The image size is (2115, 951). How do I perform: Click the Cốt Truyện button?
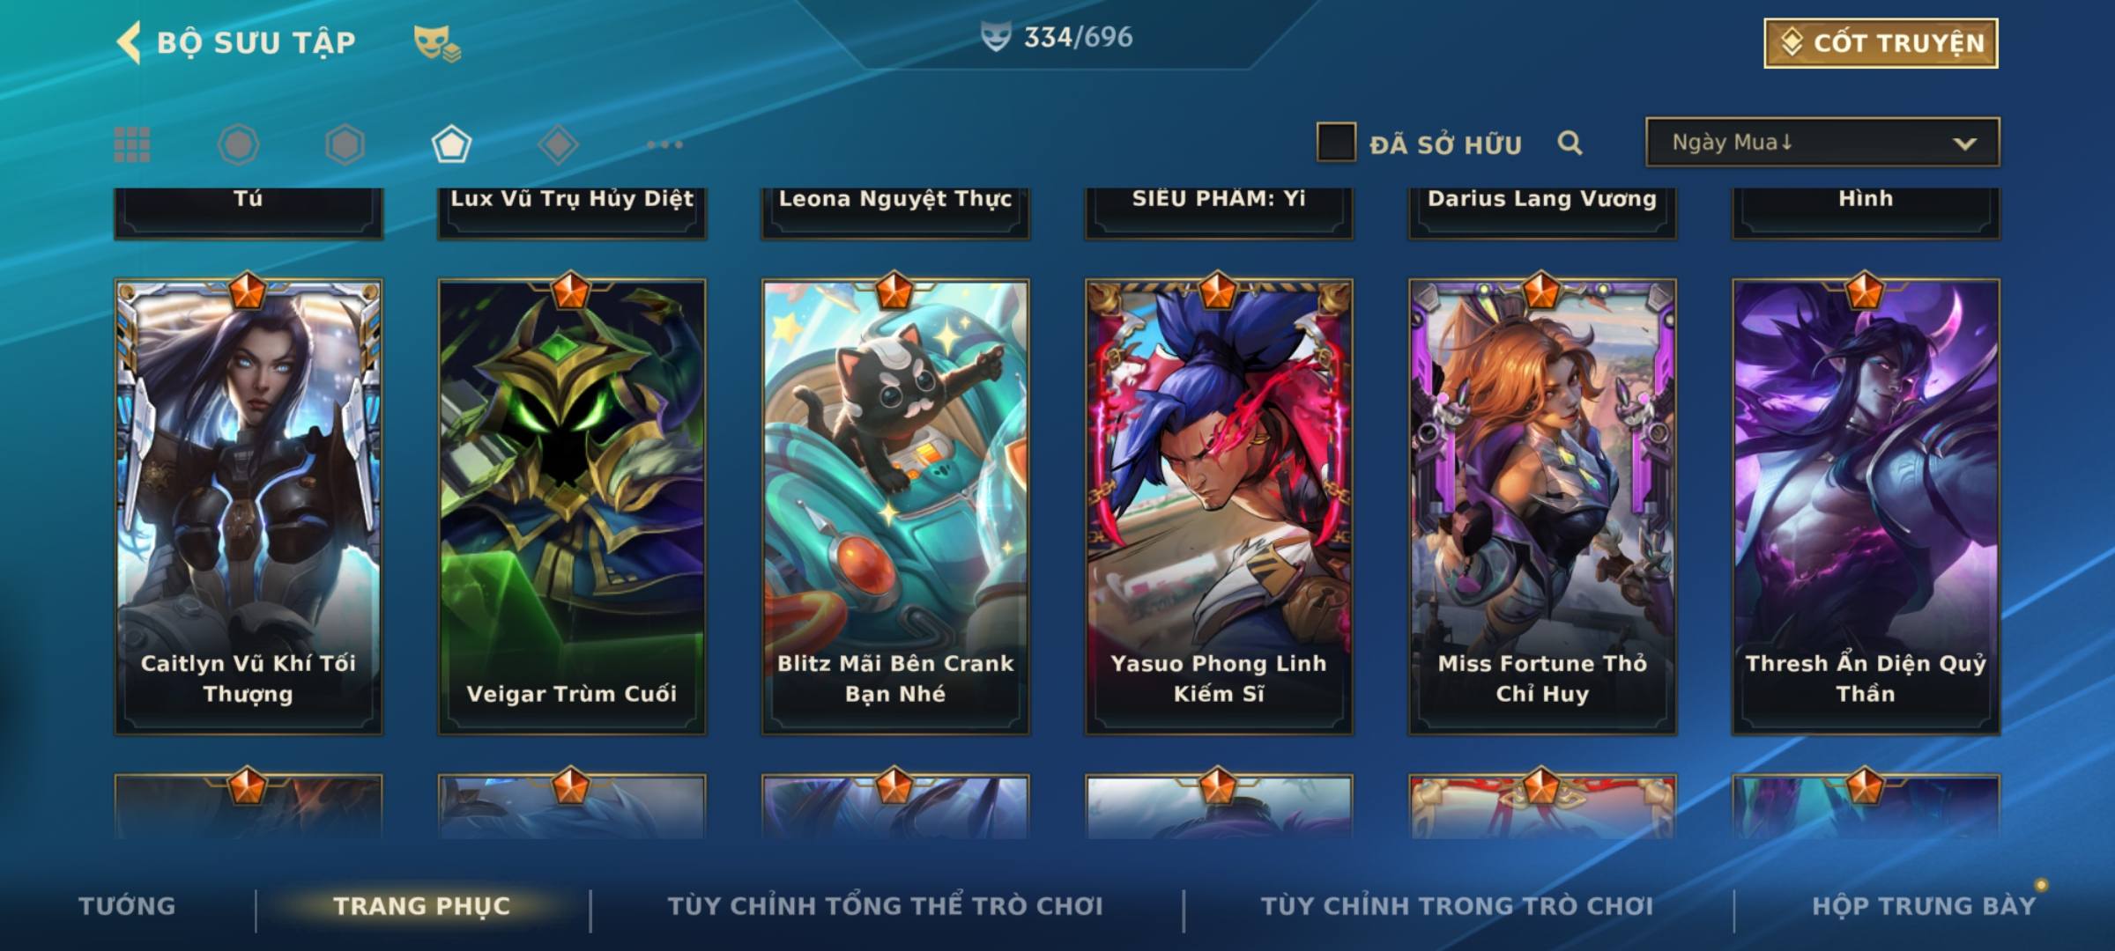coord(1881,42)
